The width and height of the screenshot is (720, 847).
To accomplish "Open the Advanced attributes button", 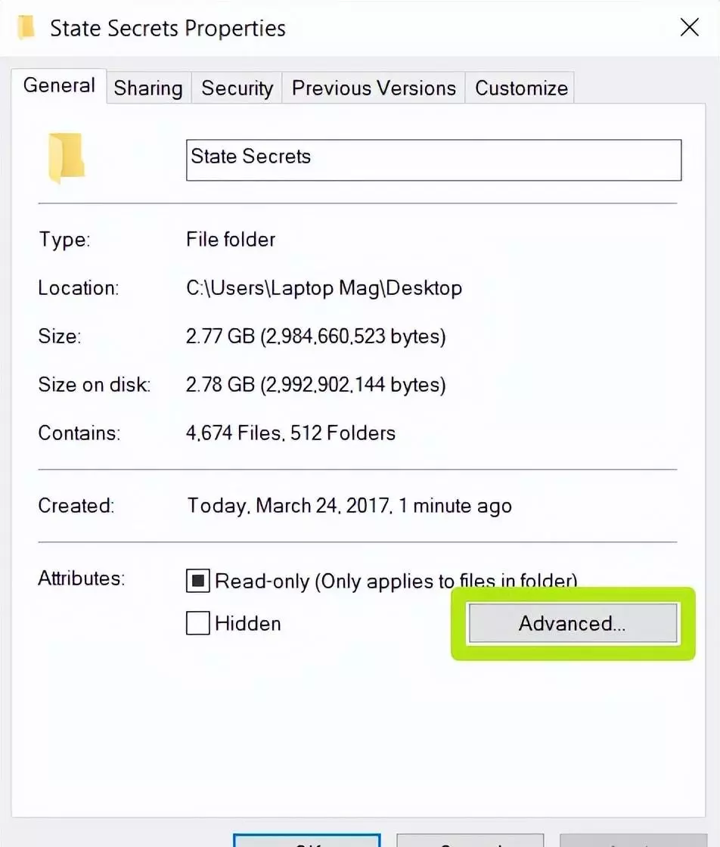I will point(573,623).
